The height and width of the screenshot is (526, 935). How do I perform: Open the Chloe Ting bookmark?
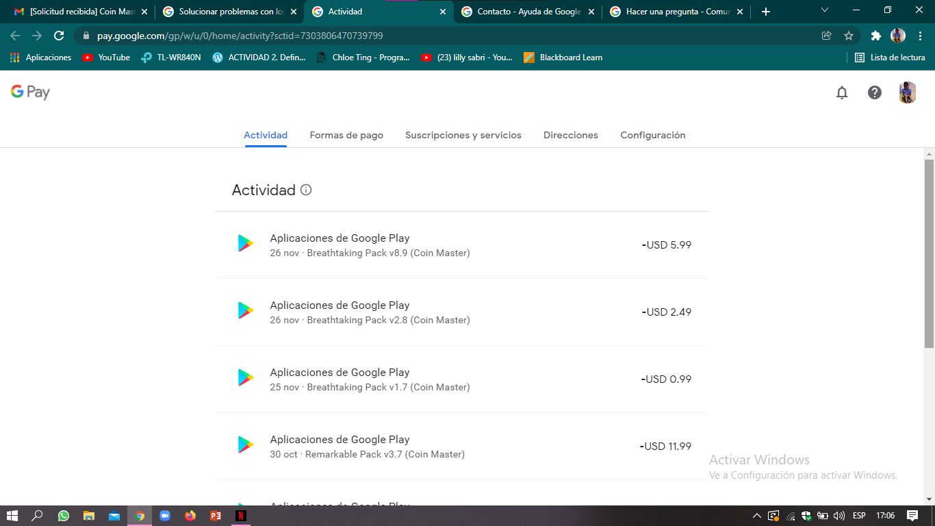363,58
